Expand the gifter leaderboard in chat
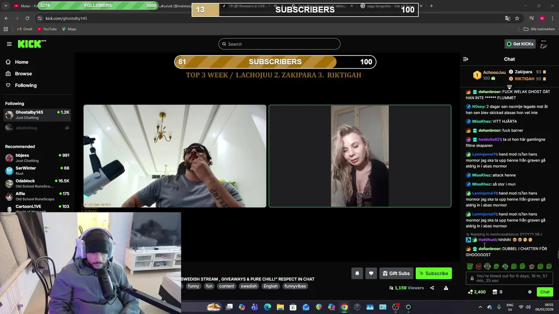 [x=509, y=87]
